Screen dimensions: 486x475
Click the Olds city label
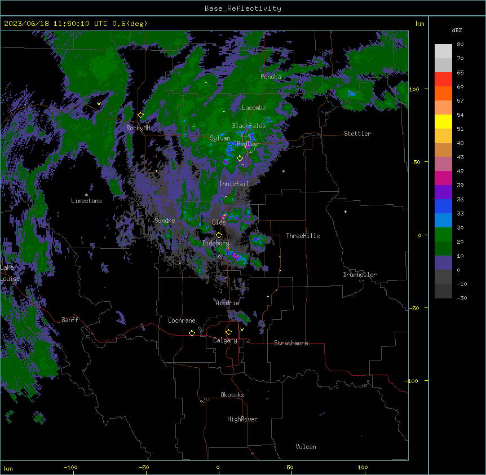(219, 222)
